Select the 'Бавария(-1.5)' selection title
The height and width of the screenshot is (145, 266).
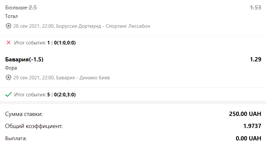pos(24,59)
